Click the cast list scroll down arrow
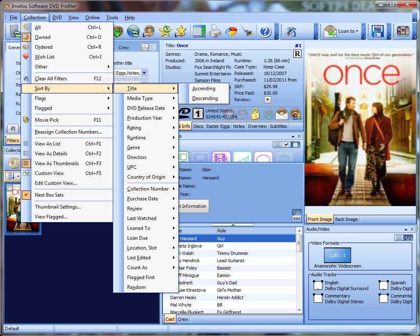Screen dimensions: 420x336 (x=299, y=310)
